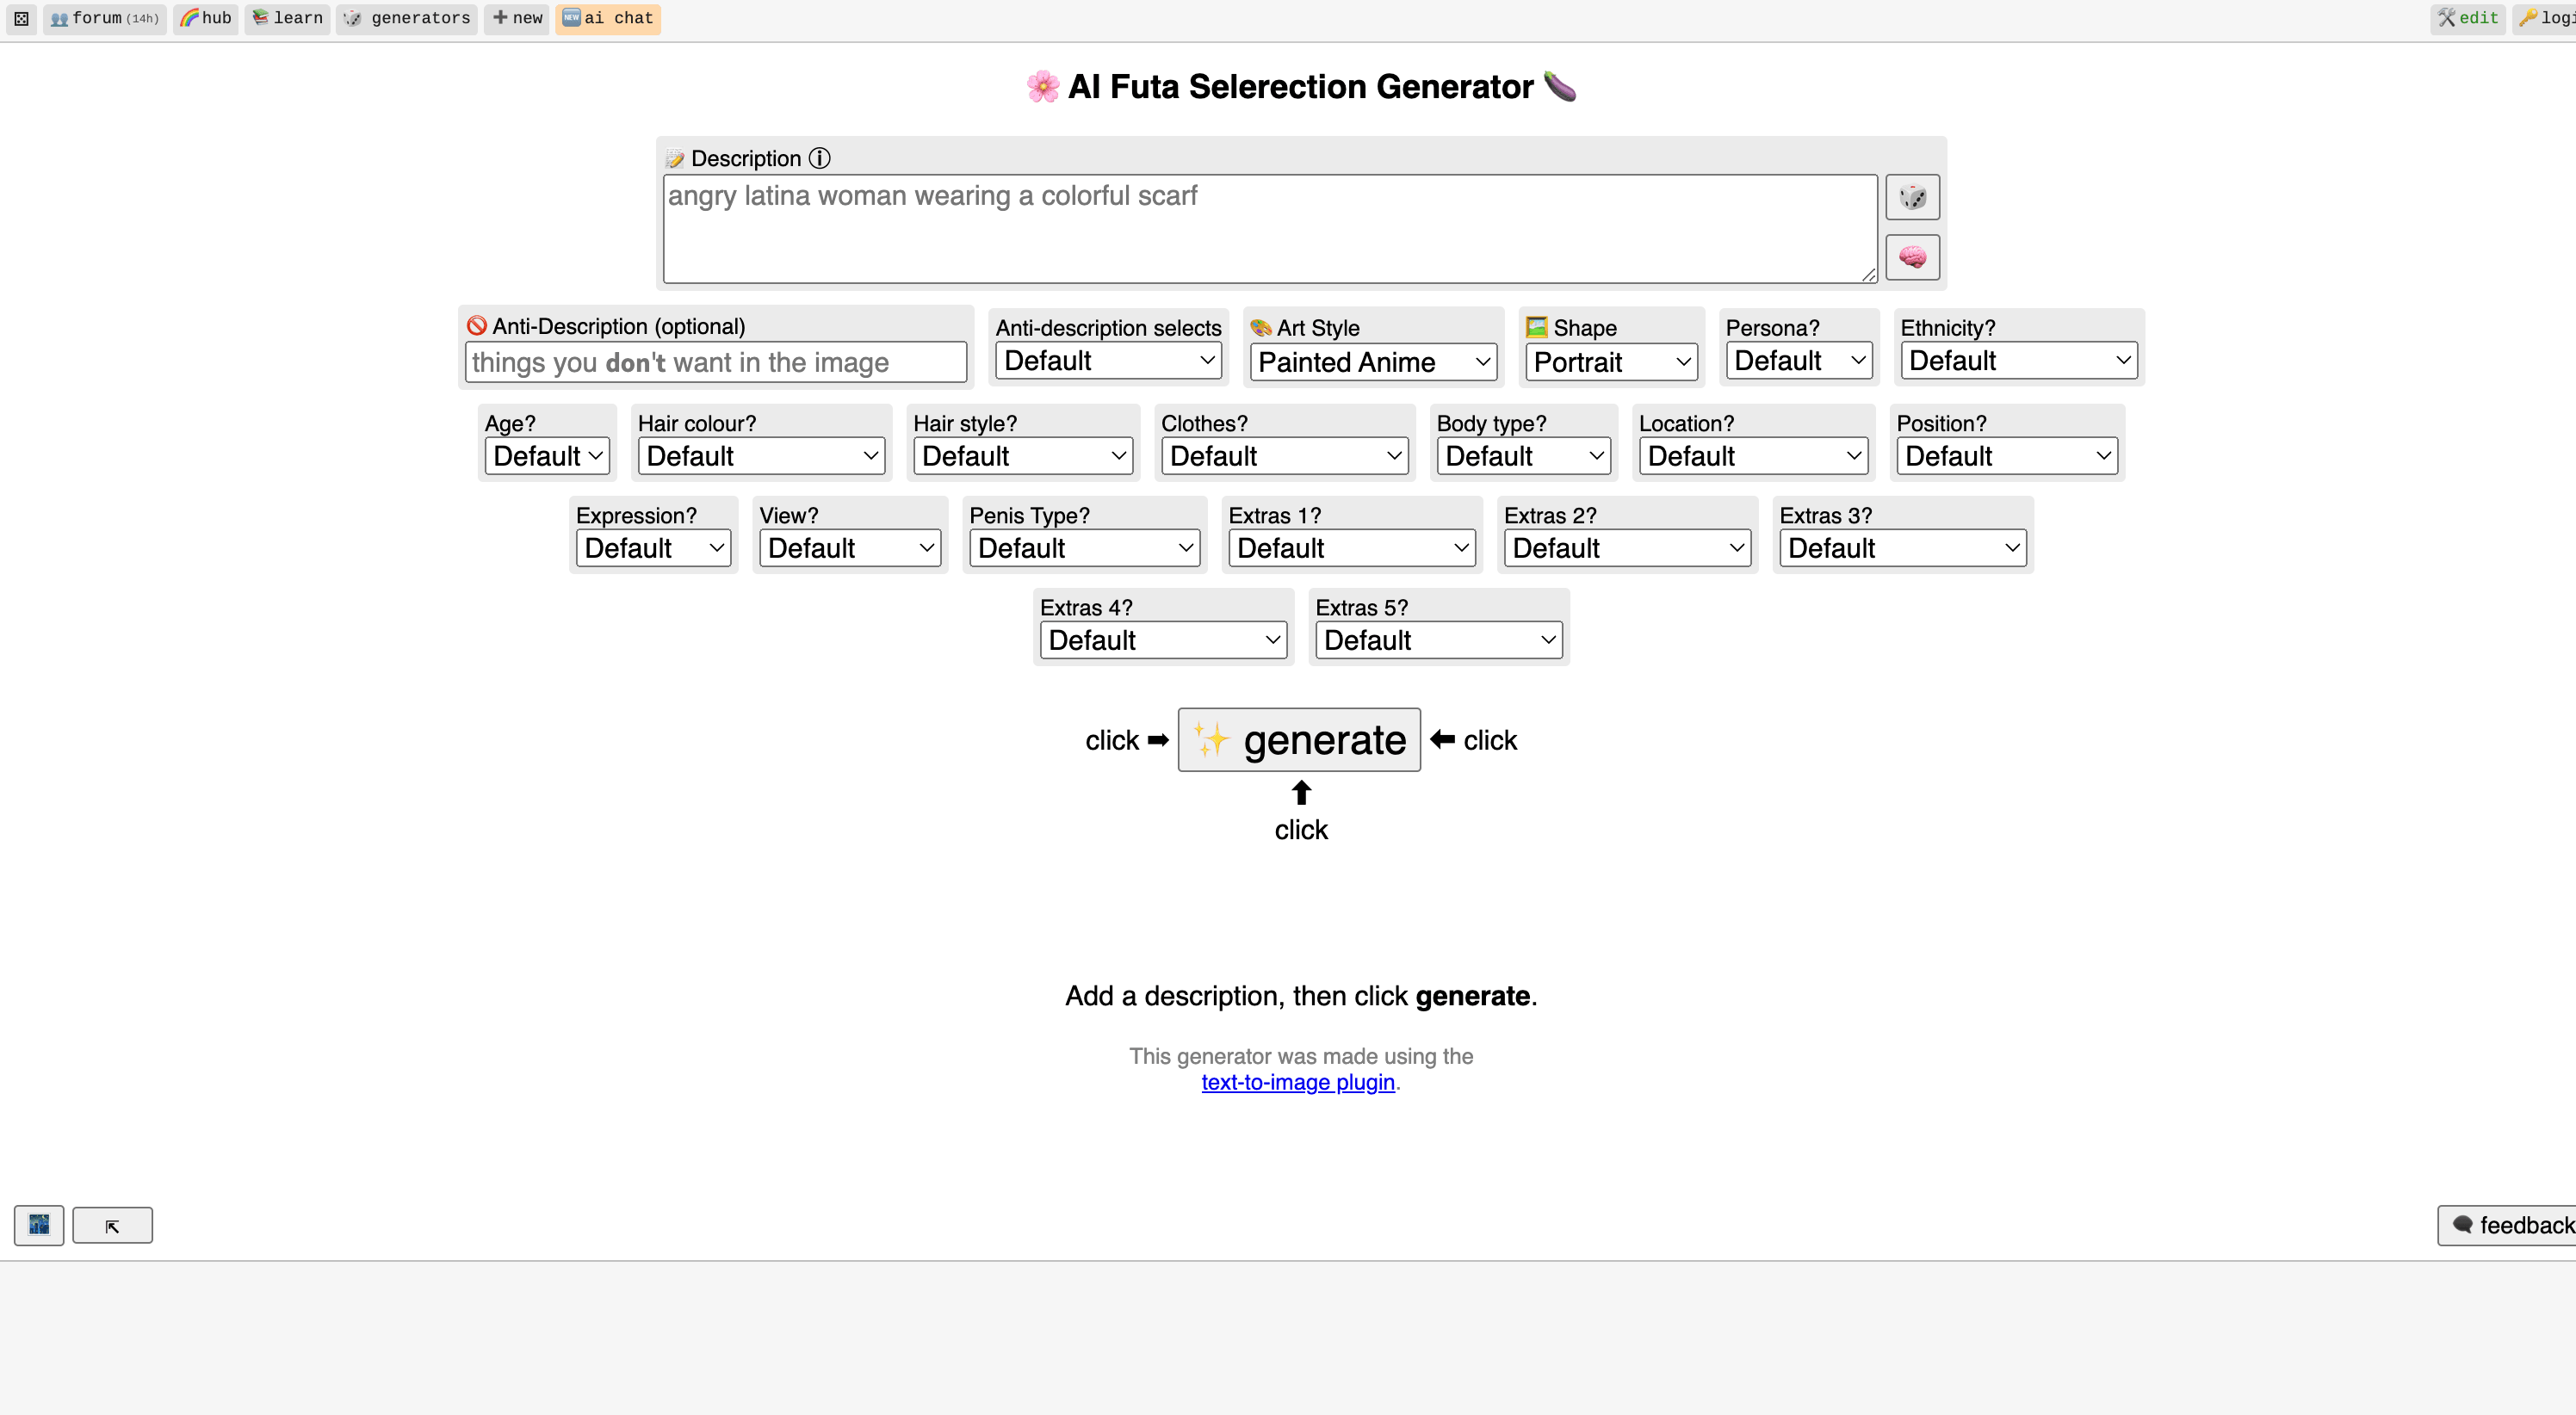Open the Location dropdown
Screen dimensions: 2576x1415
click(1753, 456)
